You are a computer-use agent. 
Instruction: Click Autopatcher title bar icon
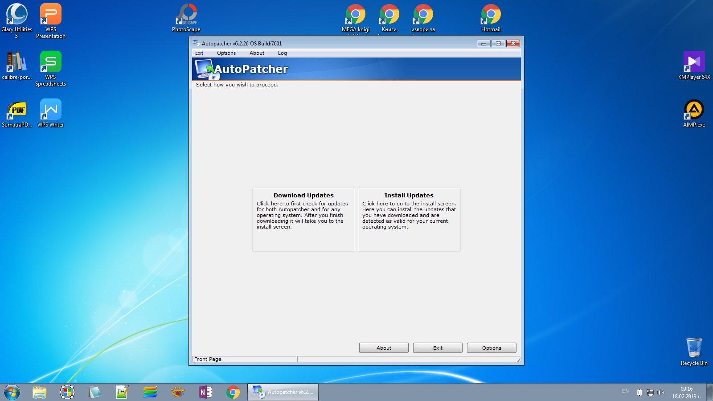click(x=197, y=43)
